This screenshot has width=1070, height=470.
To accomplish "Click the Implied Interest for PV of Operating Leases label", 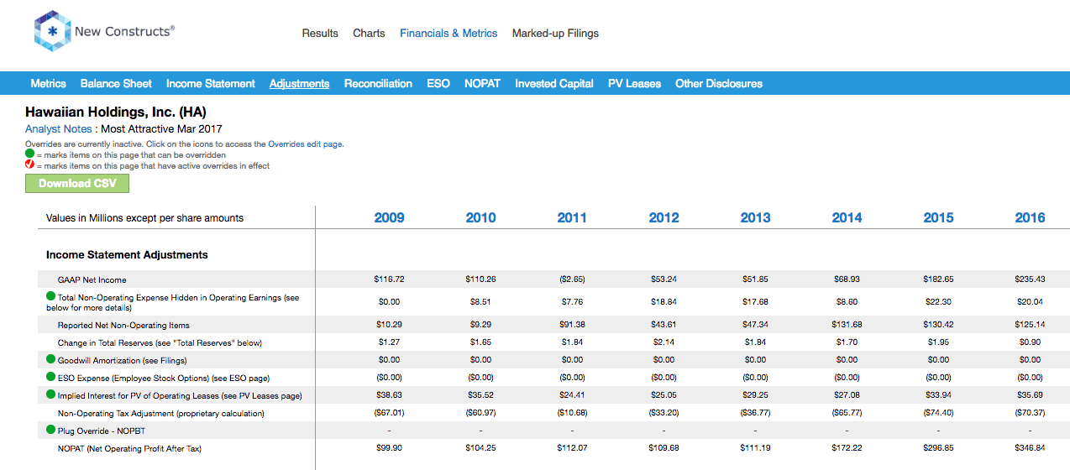I will tap(180, 395).
